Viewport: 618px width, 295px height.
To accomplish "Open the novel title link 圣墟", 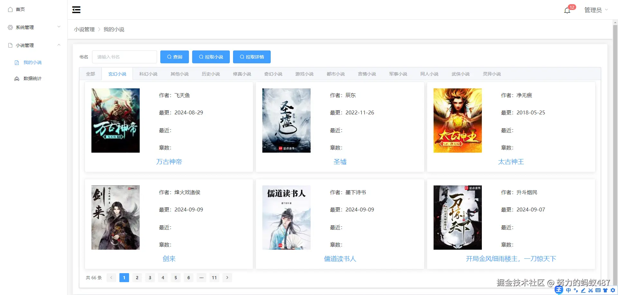I will [340, 162].
